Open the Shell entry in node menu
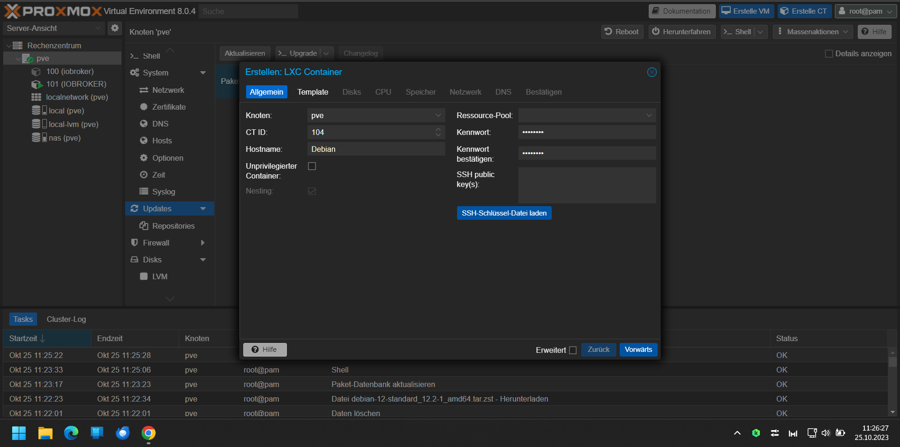Image resolution: width=900 pixels, height=447 pixels. pyautogui.click(x=151, y=56)
